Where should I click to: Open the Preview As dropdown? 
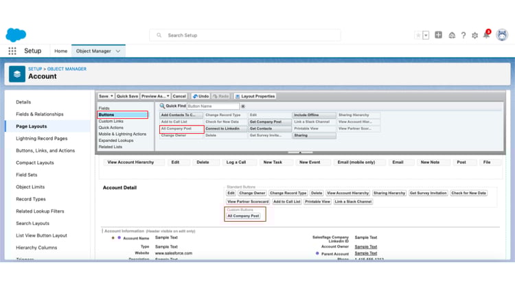click(x=155, y=96)
